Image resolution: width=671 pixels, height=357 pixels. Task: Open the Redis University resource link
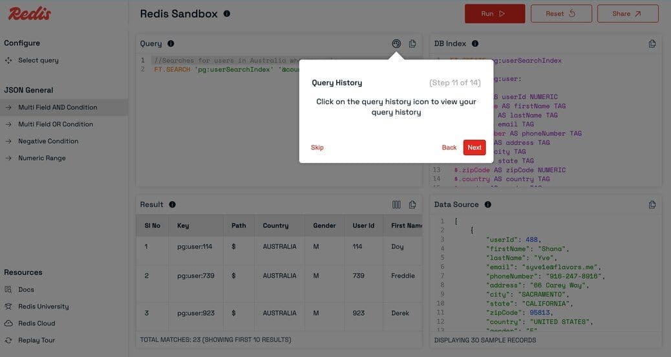[43, 307]
